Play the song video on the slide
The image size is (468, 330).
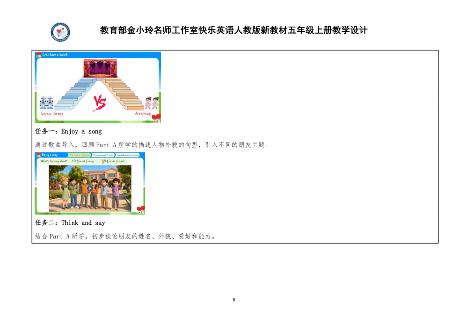click(x=90, y=188)
